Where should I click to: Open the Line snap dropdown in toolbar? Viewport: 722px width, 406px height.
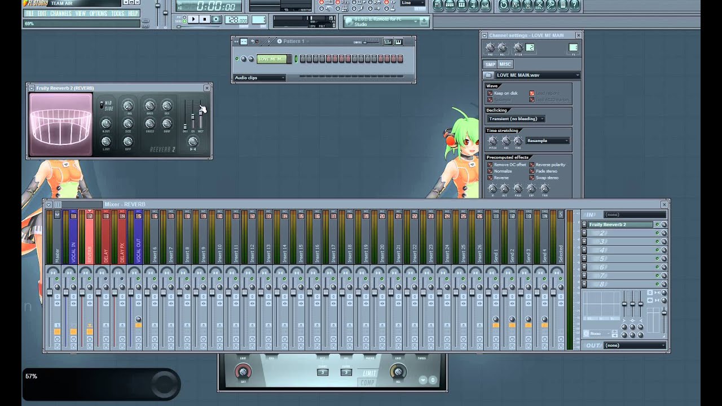(x=412, y=3)
